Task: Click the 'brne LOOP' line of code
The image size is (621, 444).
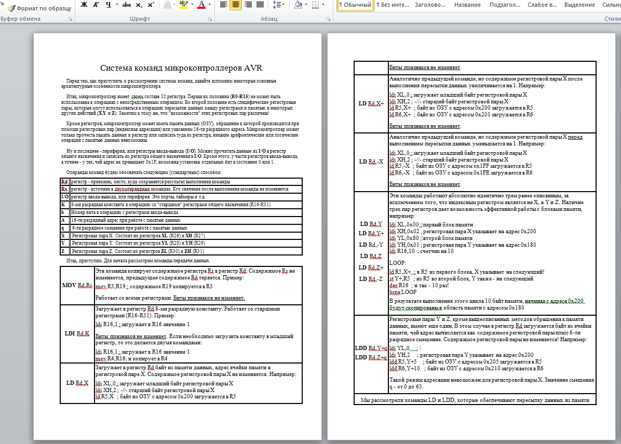Action: [403, 292]
